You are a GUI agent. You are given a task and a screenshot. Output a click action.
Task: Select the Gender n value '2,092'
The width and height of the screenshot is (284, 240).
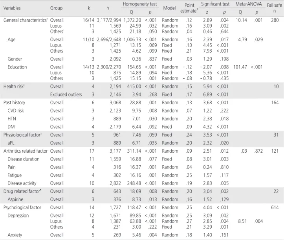(115, 59)
